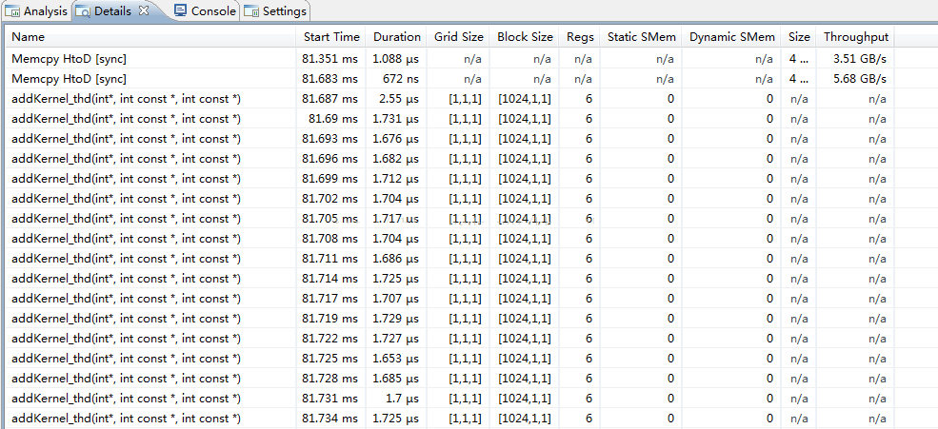Image resolution: width=938 pixels, height=429 pixels.
Task: Sort table by Name column
Action: (x=152, y=37)
